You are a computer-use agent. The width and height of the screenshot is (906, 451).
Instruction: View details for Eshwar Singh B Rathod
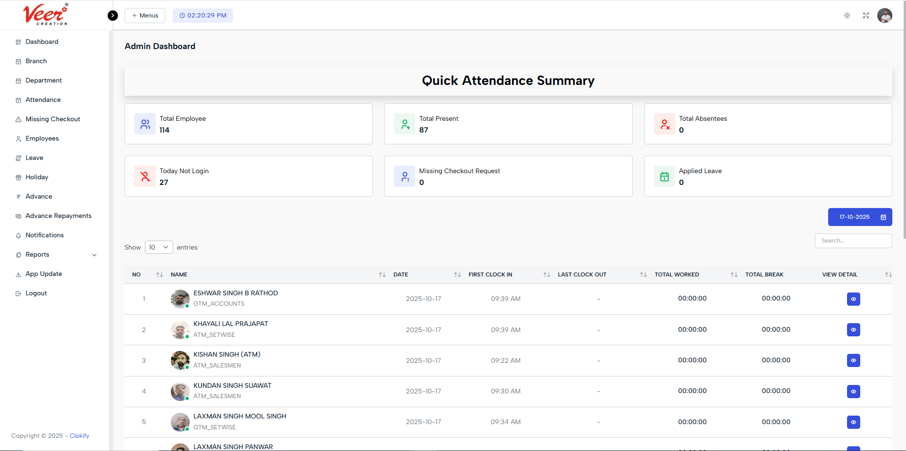pyautogui.click(x=853, y=299)
